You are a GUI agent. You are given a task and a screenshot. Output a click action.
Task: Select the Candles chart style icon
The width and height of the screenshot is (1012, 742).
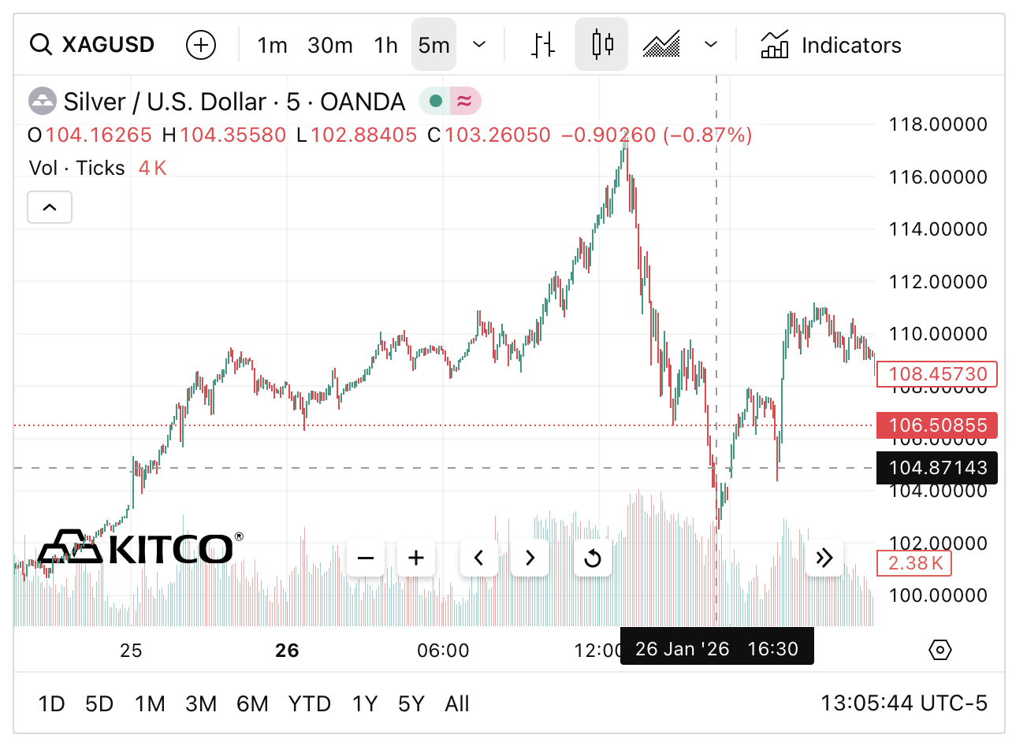coord(601,45)
